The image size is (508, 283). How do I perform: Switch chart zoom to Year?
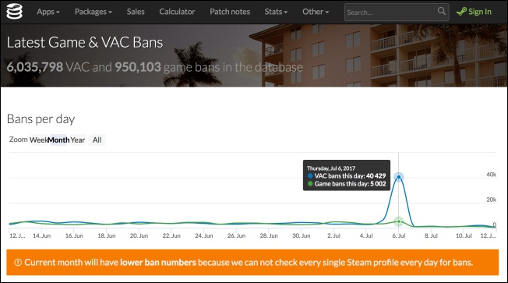(x=78, y=140)
